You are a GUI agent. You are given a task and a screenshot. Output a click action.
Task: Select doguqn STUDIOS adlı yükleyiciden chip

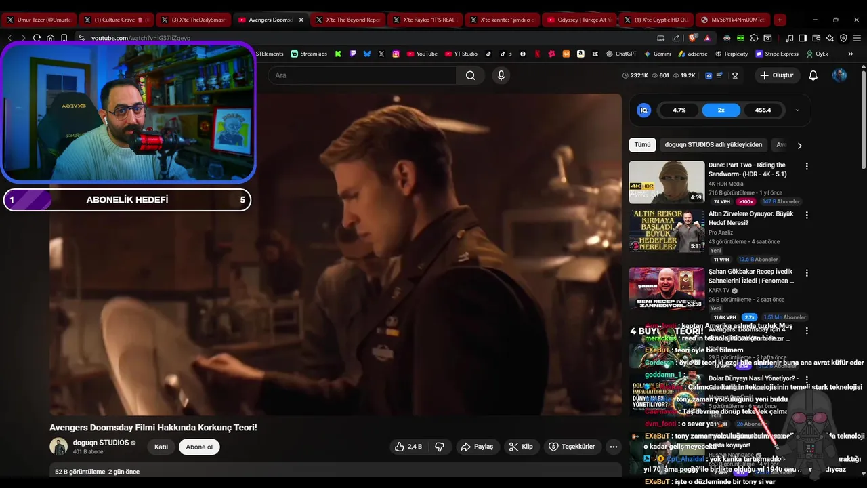coord(713,145)
